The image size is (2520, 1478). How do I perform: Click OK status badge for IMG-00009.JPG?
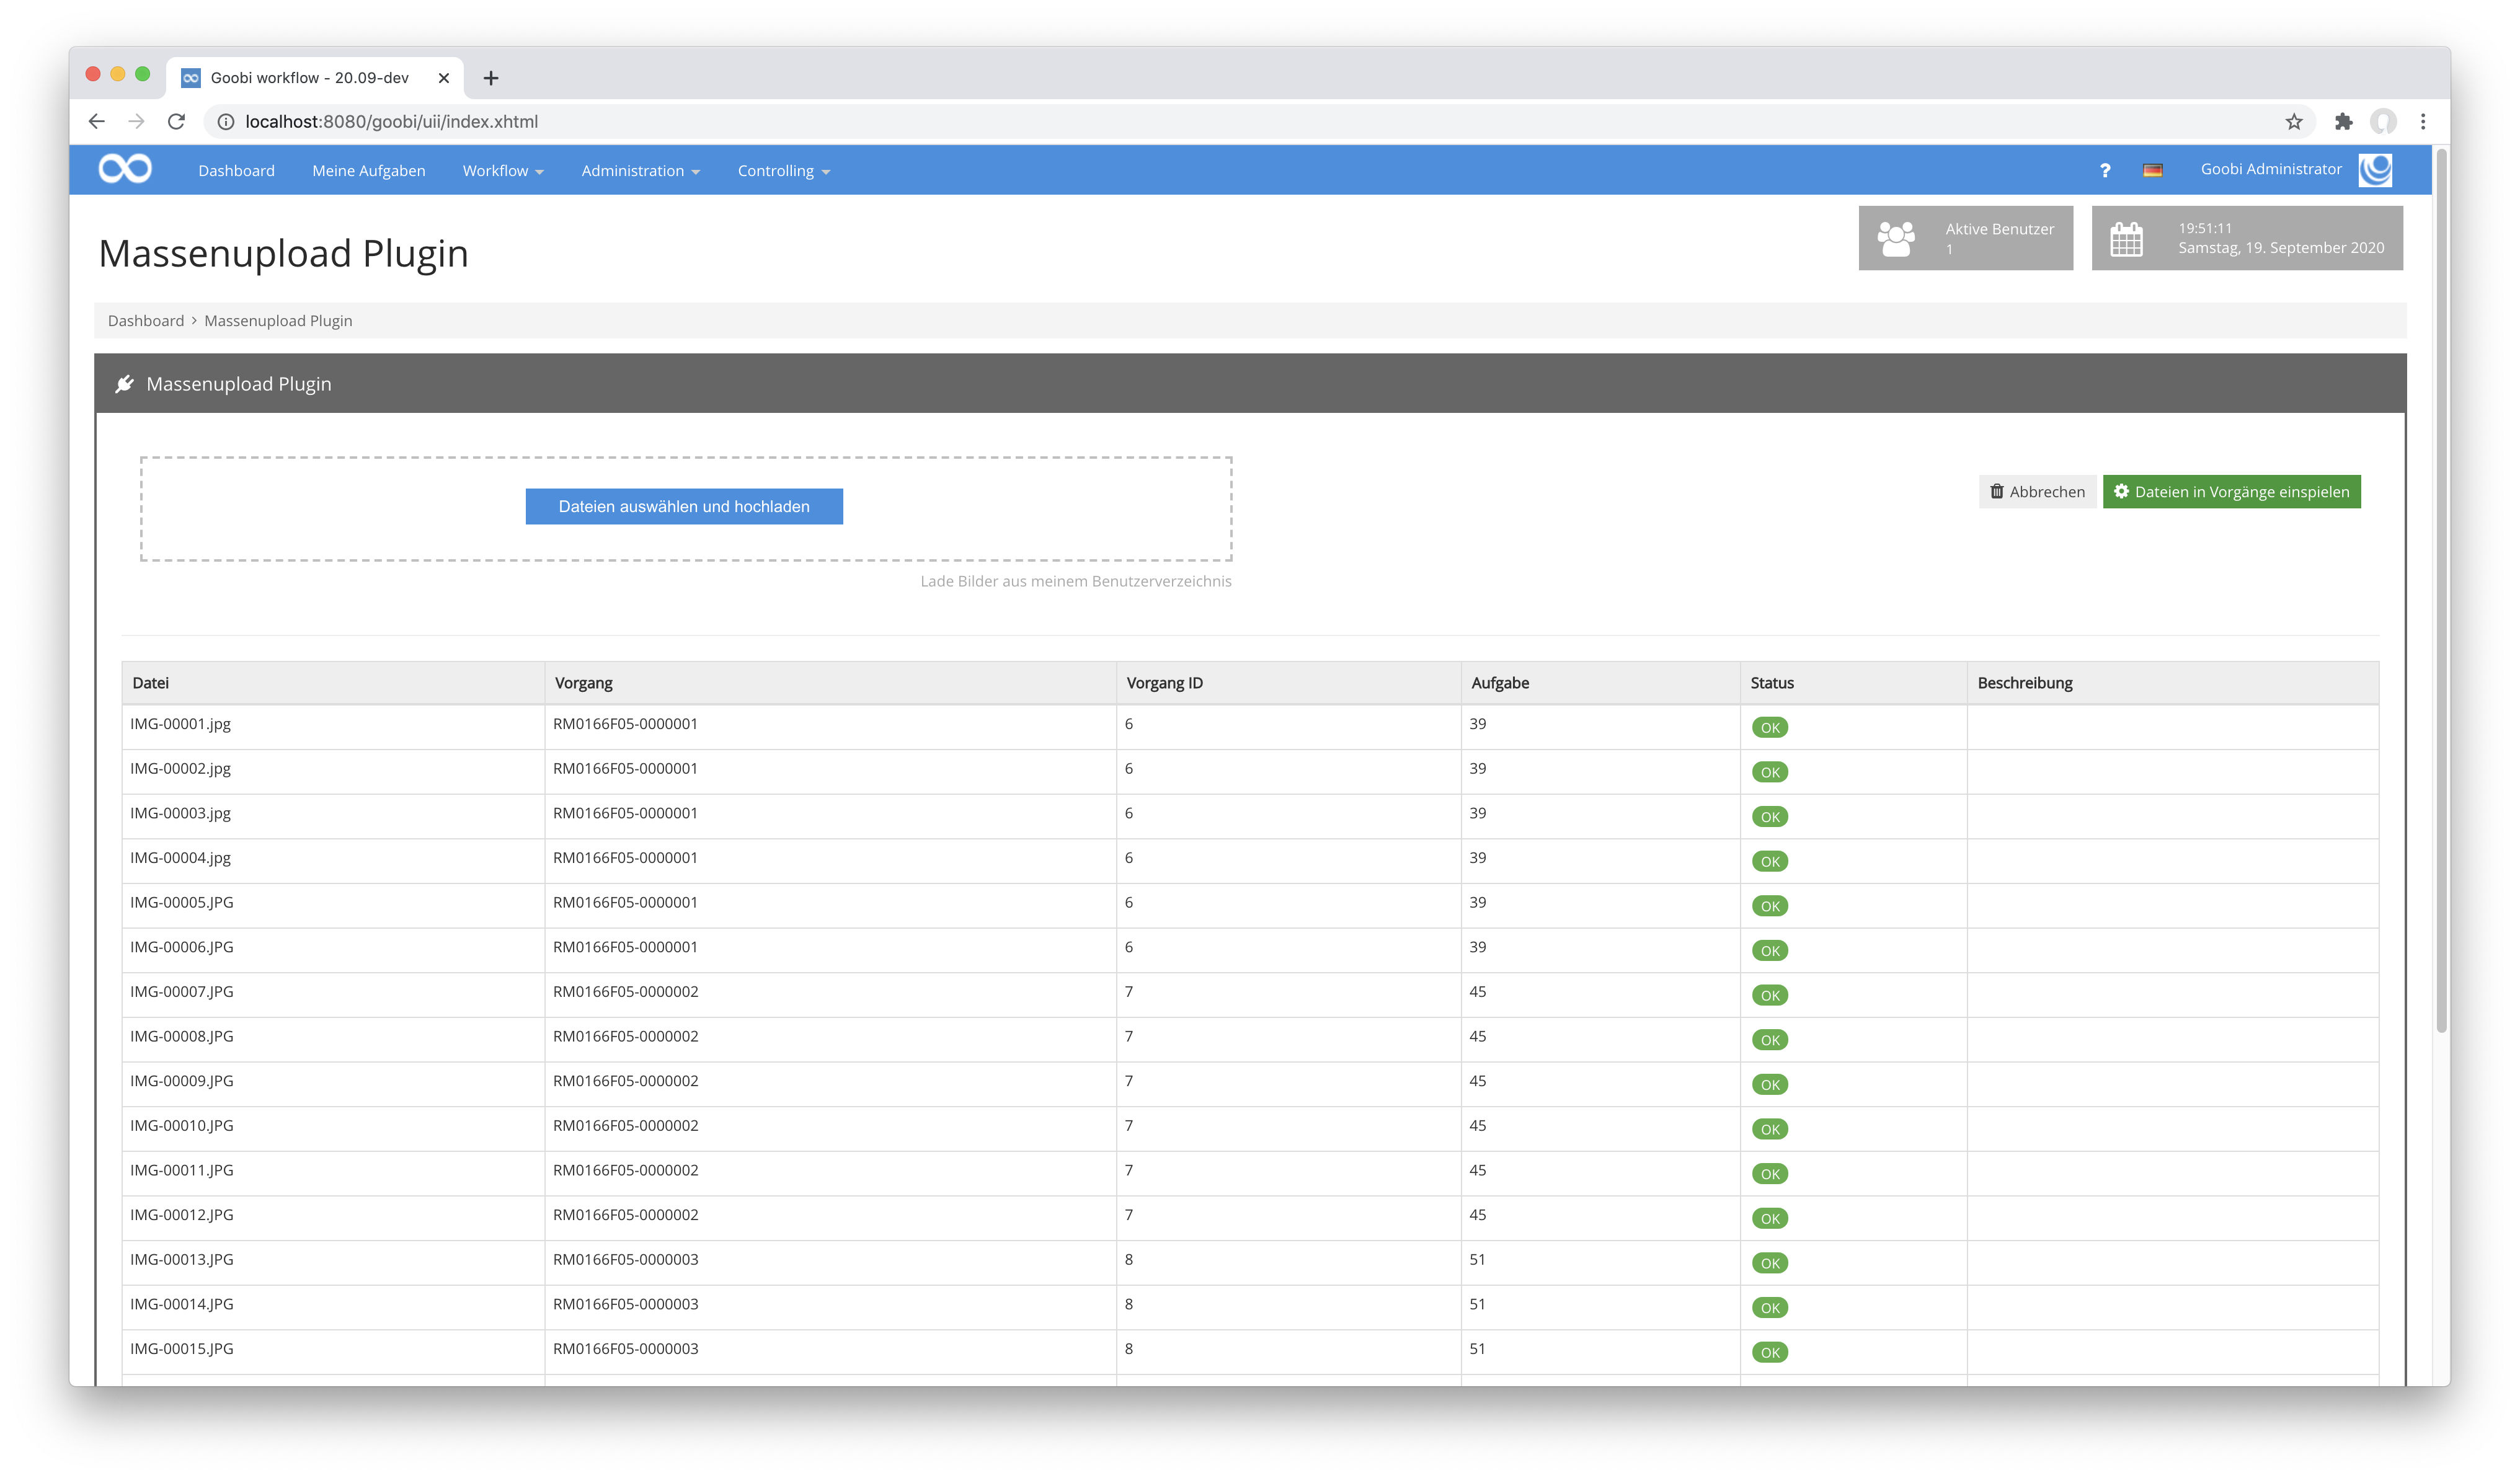tap(1770, 1085)
